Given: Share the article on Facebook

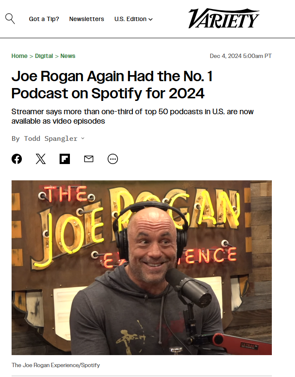Looking at the screenshot, I should click(x=17, y=159).
